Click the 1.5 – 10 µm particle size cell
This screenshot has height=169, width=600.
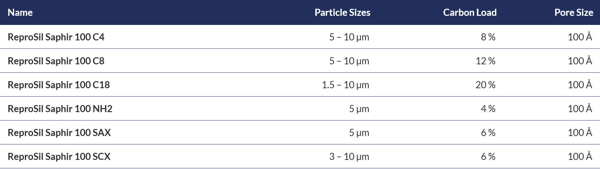point(346,85)
